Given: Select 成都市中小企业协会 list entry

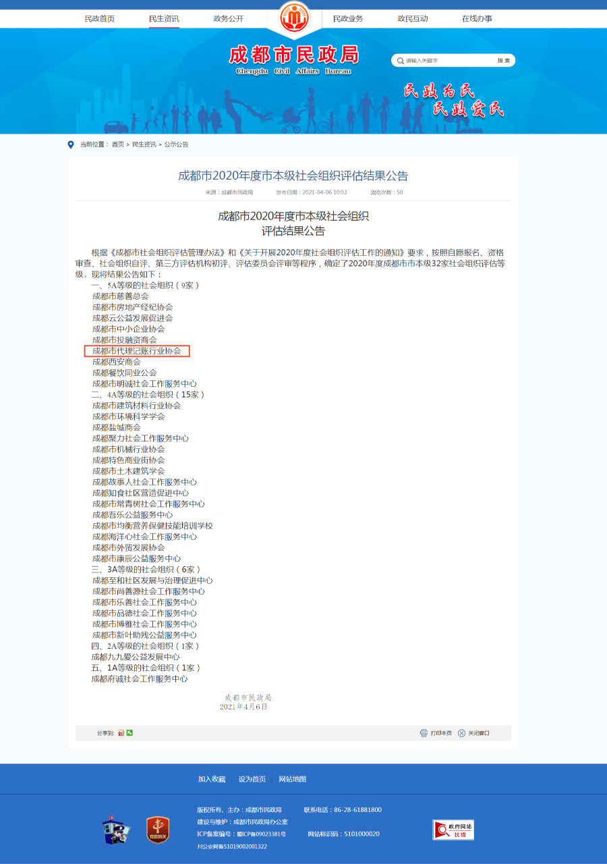Looking at the screenshot, I should (x=129, y=329).
